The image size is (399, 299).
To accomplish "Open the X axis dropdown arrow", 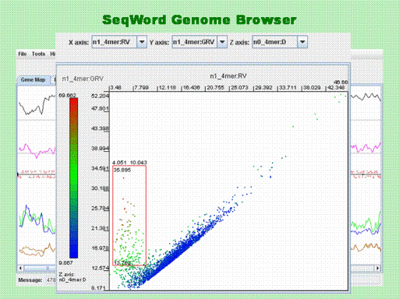I will click(x=142, y=42).
